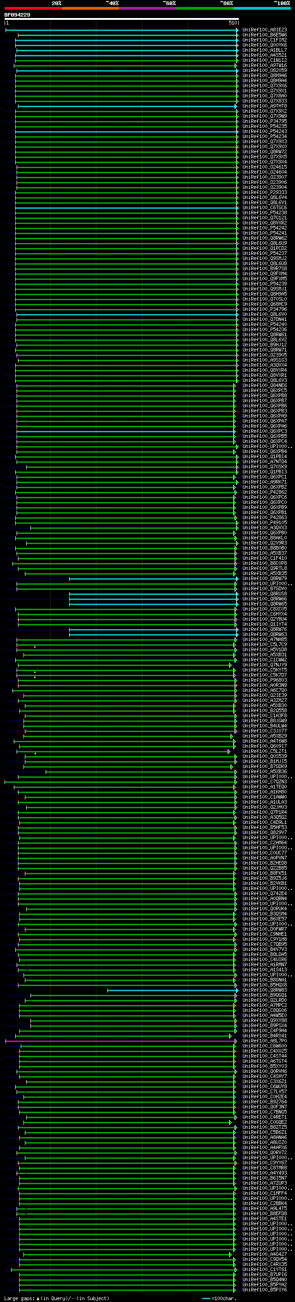
Task: Click the UniRef100_P34795 label
Action: click(x=264, y=121)
